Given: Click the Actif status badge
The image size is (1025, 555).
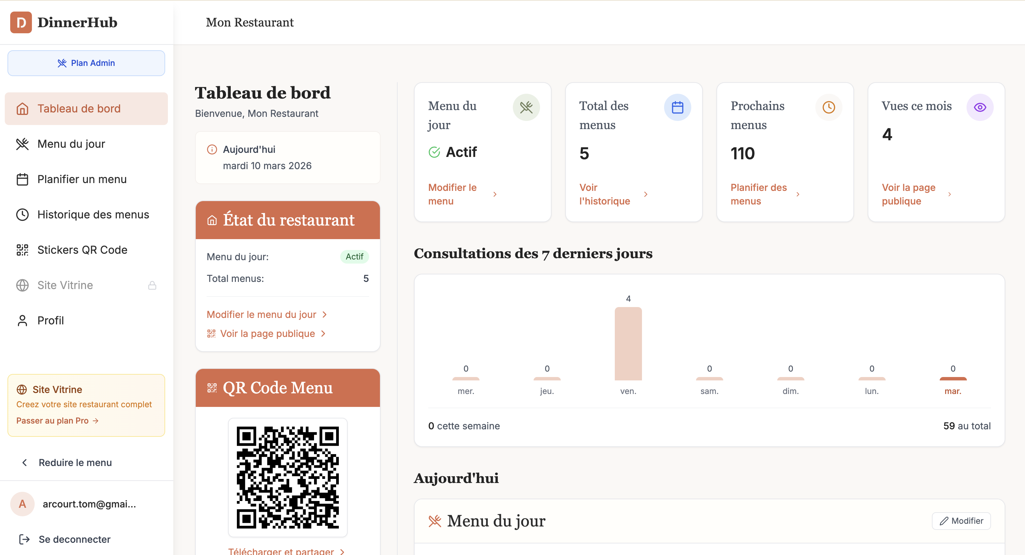Looking at the screenshot, I should pos(354,256).
